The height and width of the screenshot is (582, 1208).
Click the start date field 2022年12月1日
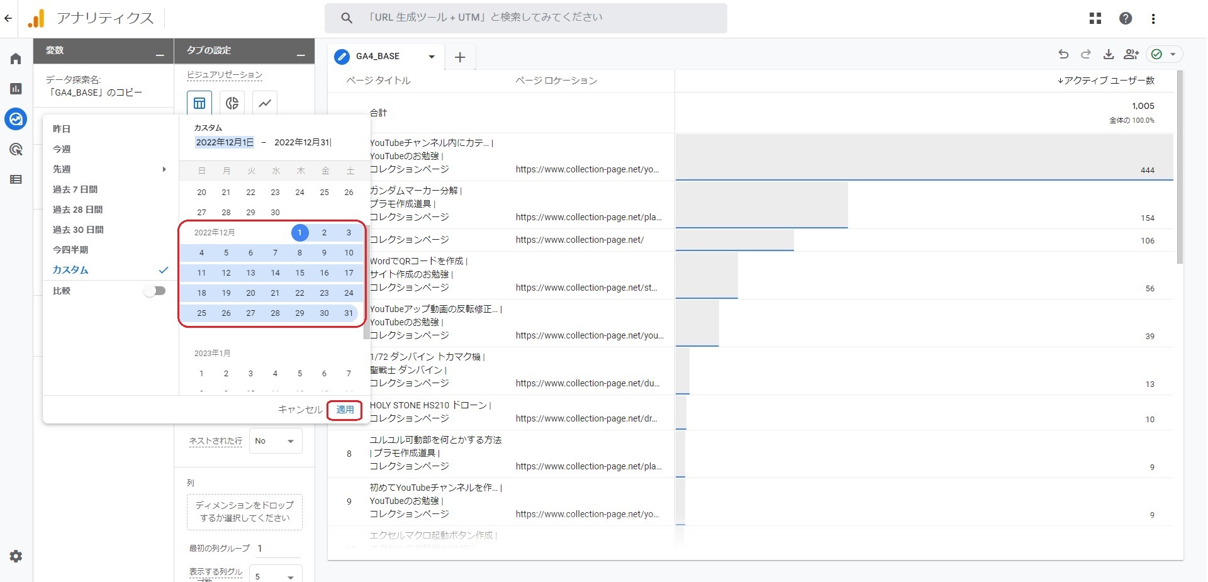point(225,142)
